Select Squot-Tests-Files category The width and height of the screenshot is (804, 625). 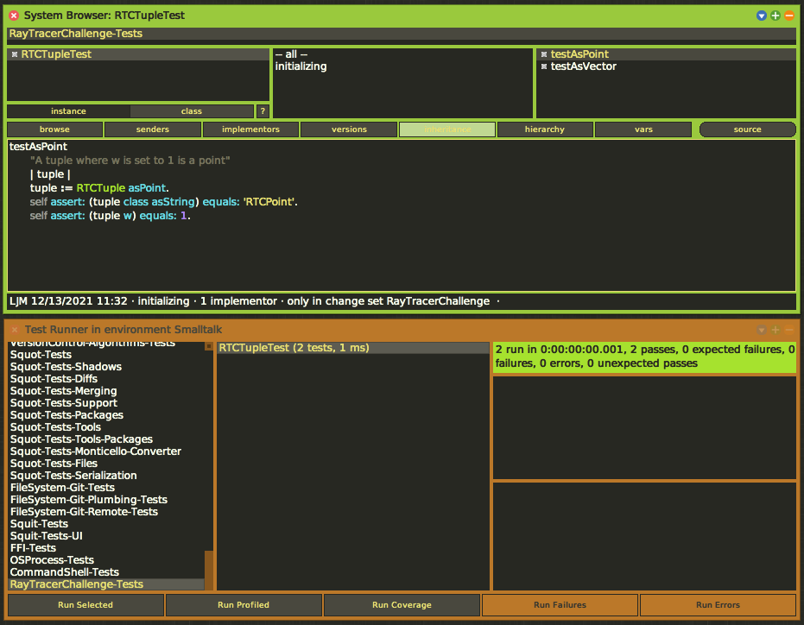tap(106, 464)
